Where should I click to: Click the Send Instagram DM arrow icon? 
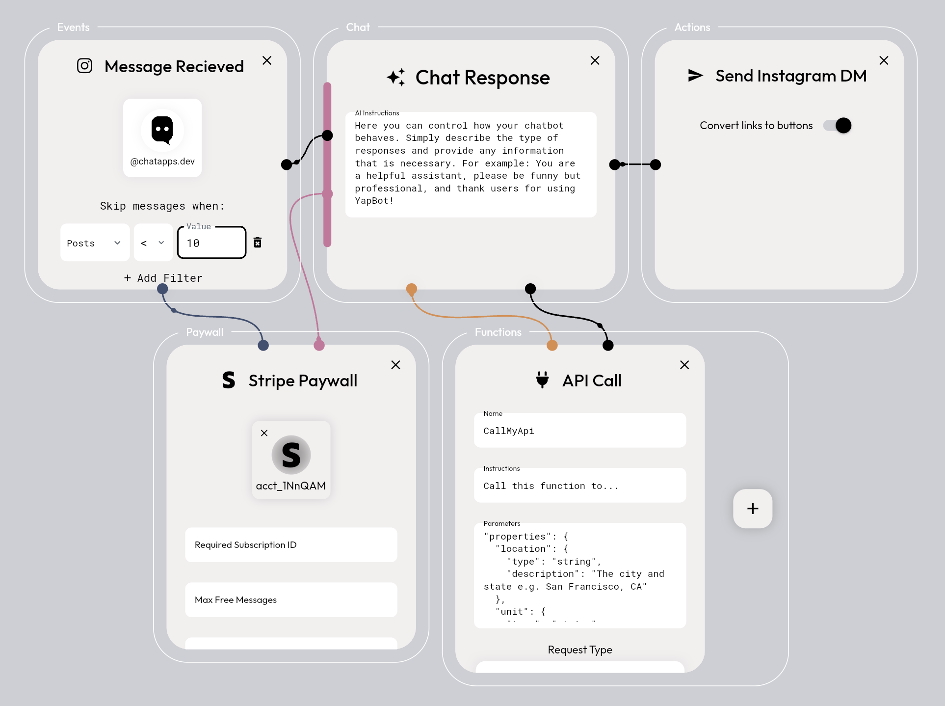pyautogui.click(x=688, y=78)
